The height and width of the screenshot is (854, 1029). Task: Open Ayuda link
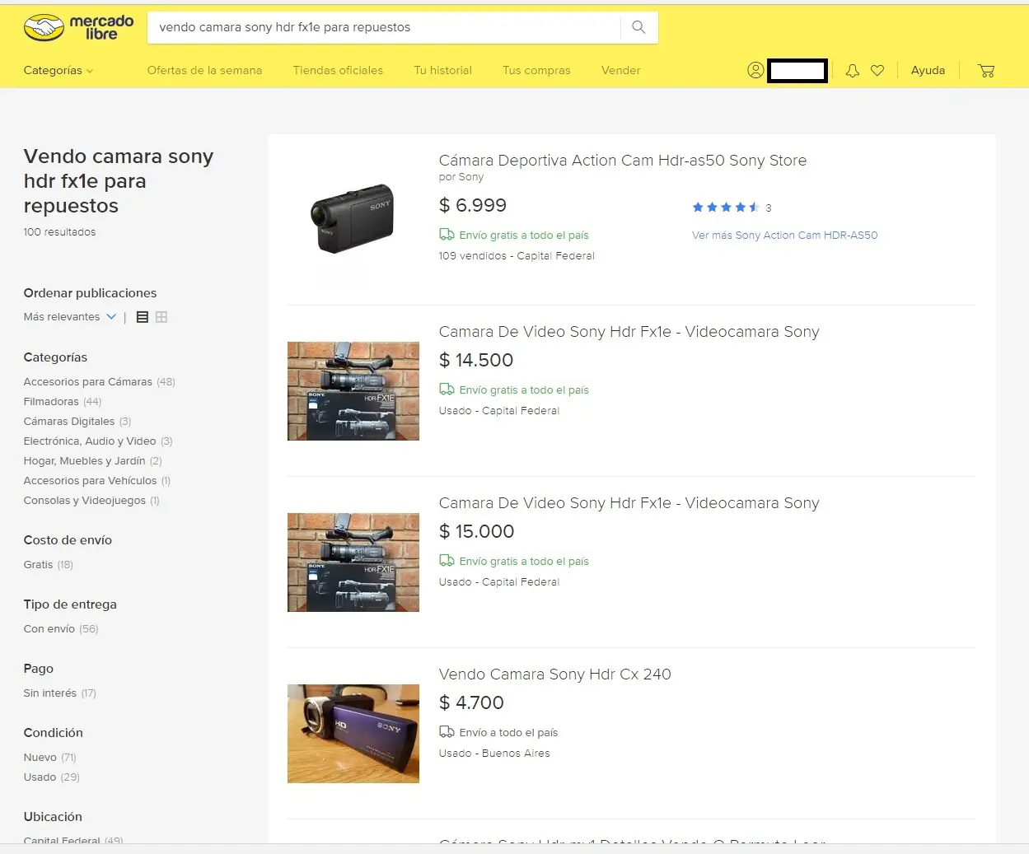click(928, 71)
